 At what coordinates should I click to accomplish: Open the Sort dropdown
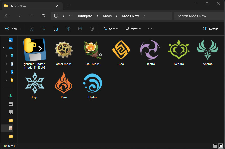pos(110,29)
